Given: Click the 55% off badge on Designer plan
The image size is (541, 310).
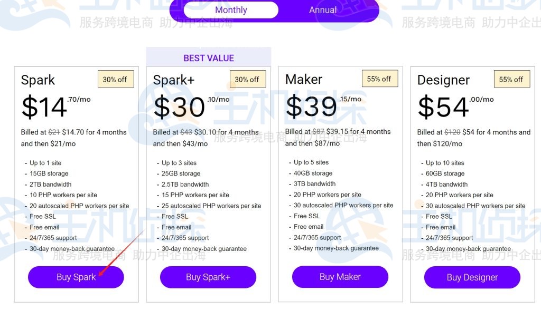Looking at the screenshot, I should click(512, 79).
